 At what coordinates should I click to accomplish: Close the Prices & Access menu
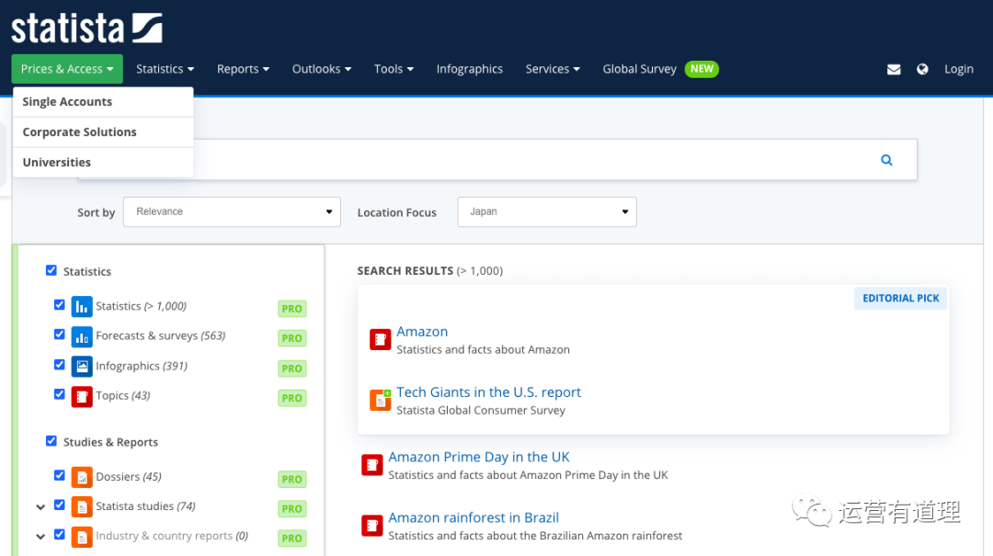pyautogui.click(x=67, y=69)
